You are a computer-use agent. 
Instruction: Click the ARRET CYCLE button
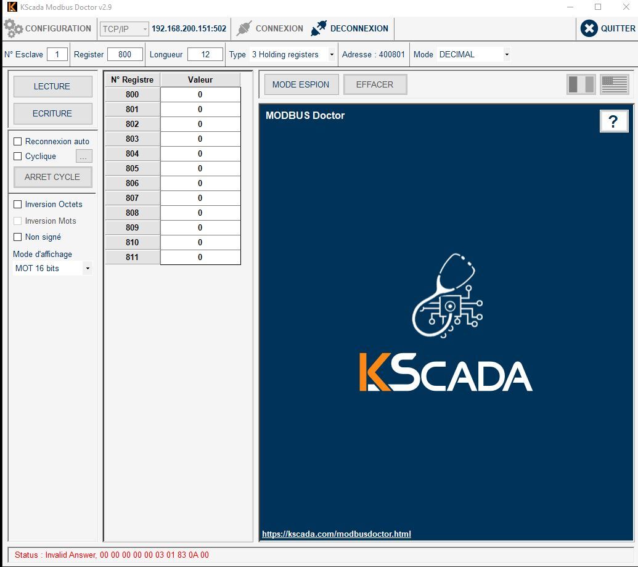coord(52,177)
